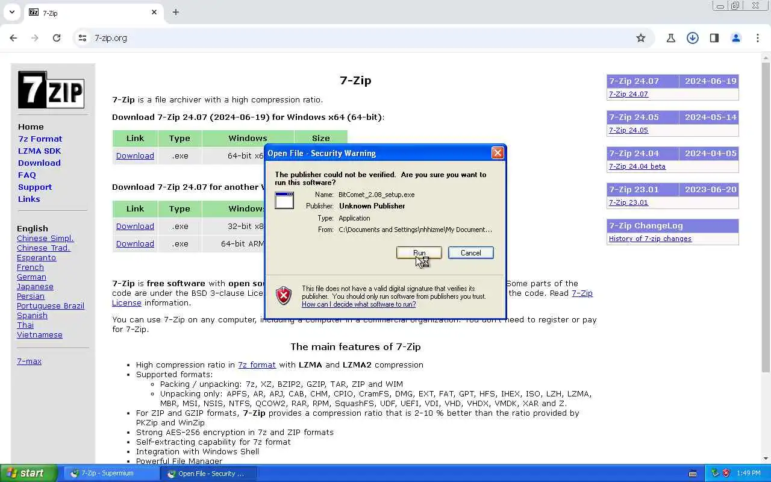Switch language to Chinese Simpl.

coord(45,238)
